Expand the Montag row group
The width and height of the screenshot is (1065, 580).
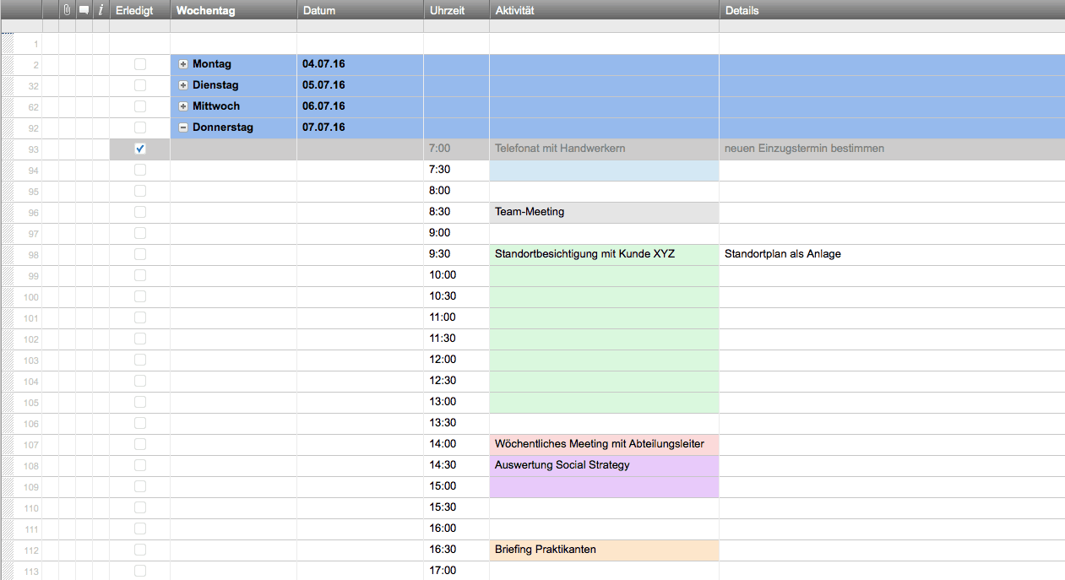click(x=183, y=64)
